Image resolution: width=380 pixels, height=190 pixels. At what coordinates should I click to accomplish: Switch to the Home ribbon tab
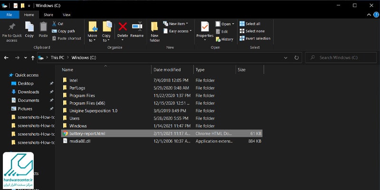tap(29, 15)
